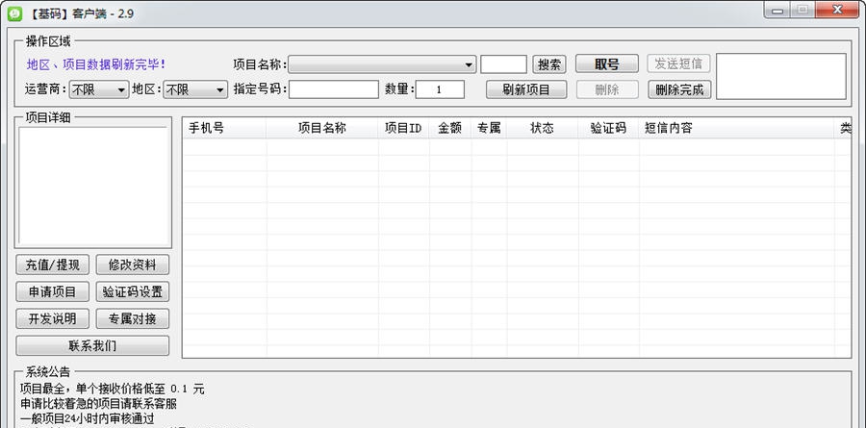Screen dimensions: 866x428
Task: Open 开发说明
Action: pyautogui.click(x=53, y=318)
